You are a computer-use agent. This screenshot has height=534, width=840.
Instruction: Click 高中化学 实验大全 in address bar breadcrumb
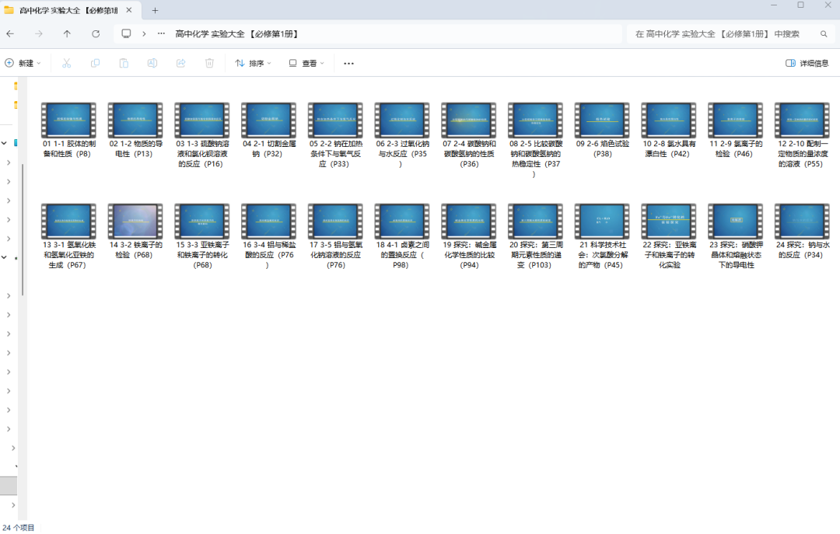point(236,33)
